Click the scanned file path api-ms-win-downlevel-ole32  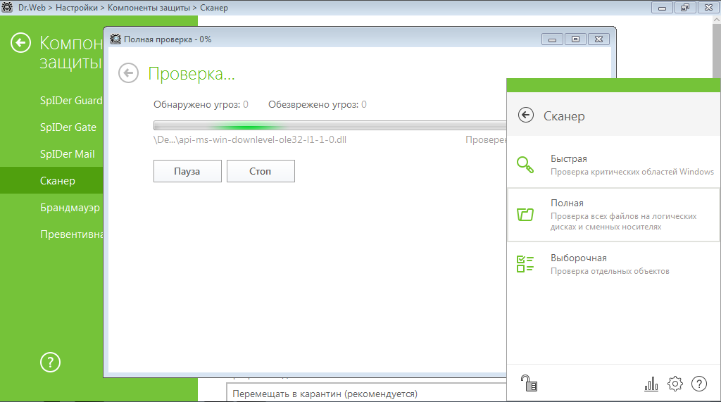coord(250,139)
